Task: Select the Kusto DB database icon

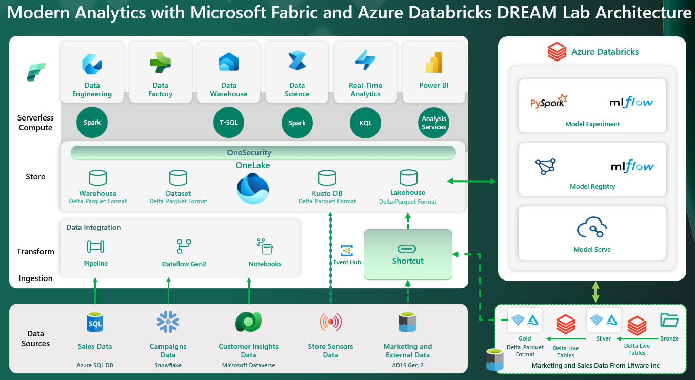Action: pyautogui.click(x=327, y=178)
